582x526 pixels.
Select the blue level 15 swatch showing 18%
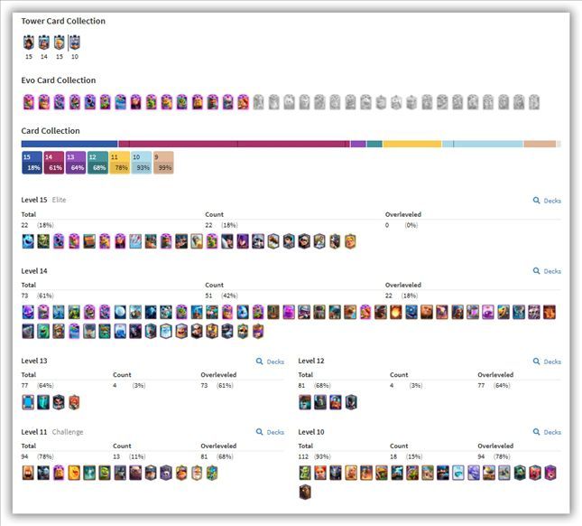[x=32, y=163]
